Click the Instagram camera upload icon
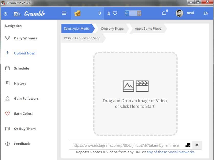The height and width of the screenshot is (160, 214). pyautogui.click(x=17, y=14)
